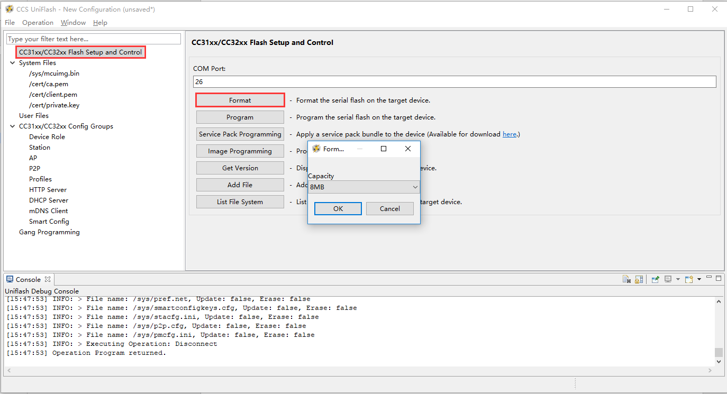The height and width of the screenshot is (394, 727).
Task: Select the Device Role config group
Action: 47,137
